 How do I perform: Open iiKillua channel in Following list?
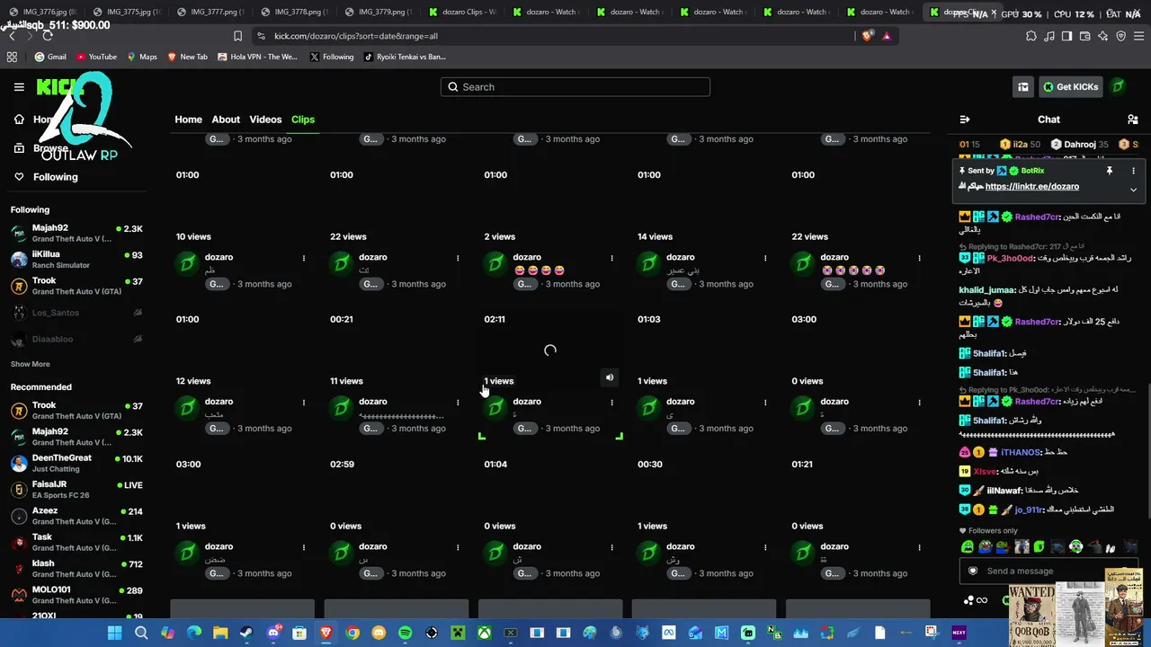tap(76, 260)
